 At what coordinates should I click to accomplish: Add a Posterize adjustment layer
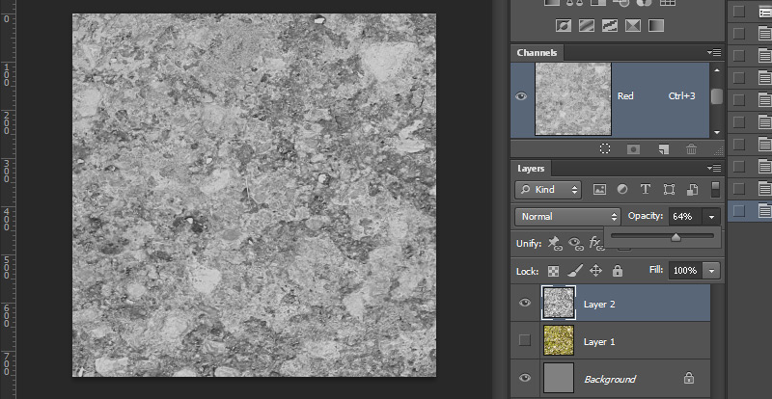pyautogui.click(x=586, y=25)
